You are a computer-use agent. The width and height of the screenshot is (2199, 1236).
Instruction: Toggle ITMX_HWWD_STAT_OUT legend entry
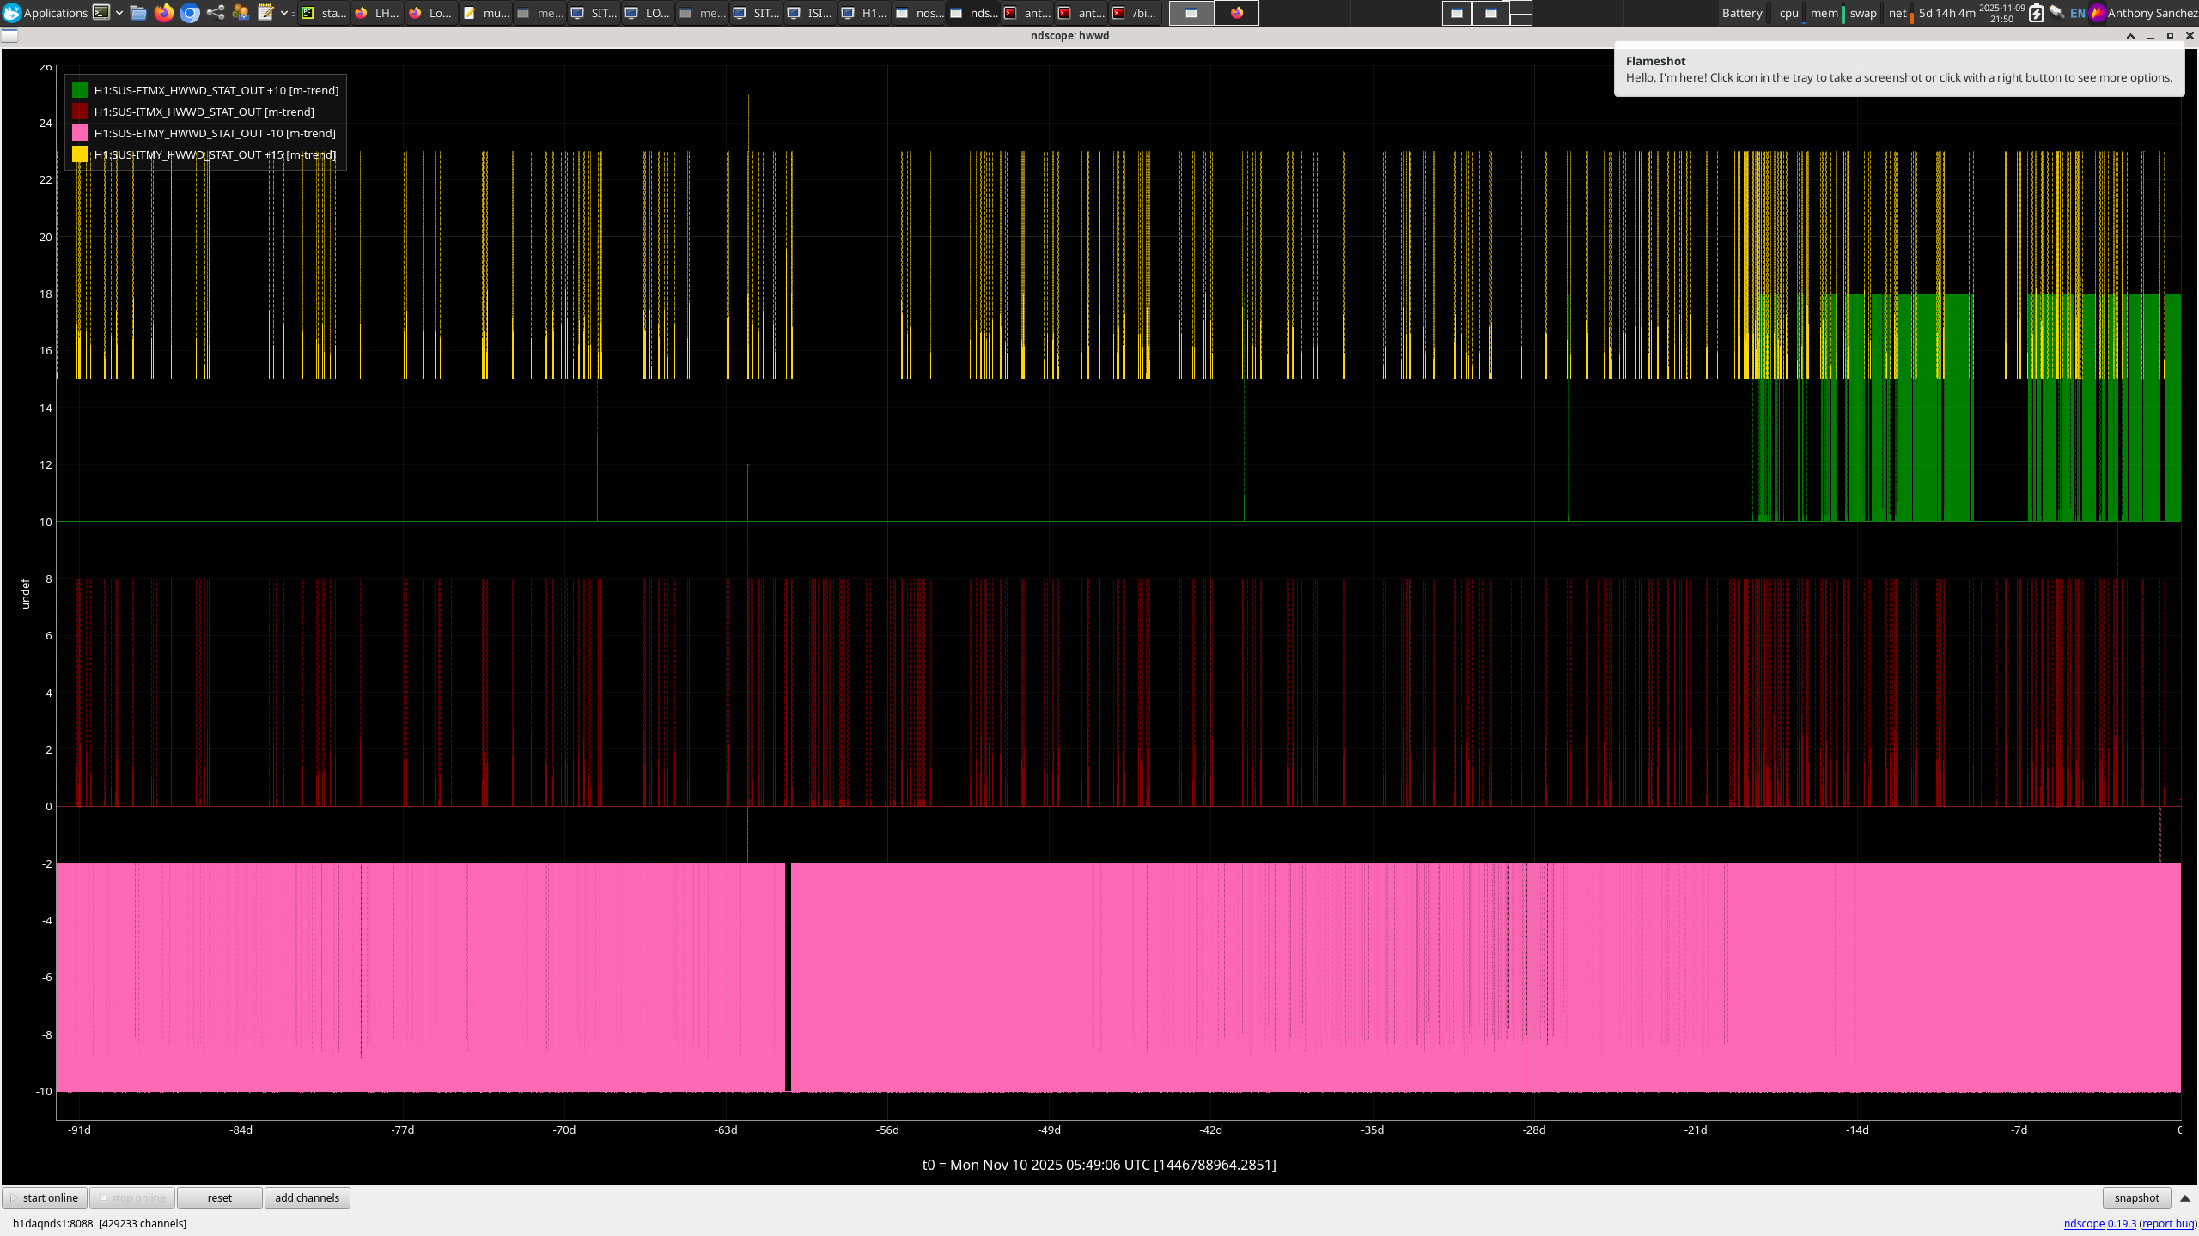pyautogui.click(x=204, y=112)
